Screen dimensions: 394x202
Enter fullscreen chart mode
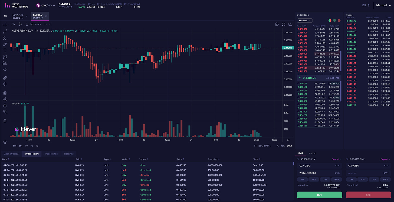click(x=284, y=24)
